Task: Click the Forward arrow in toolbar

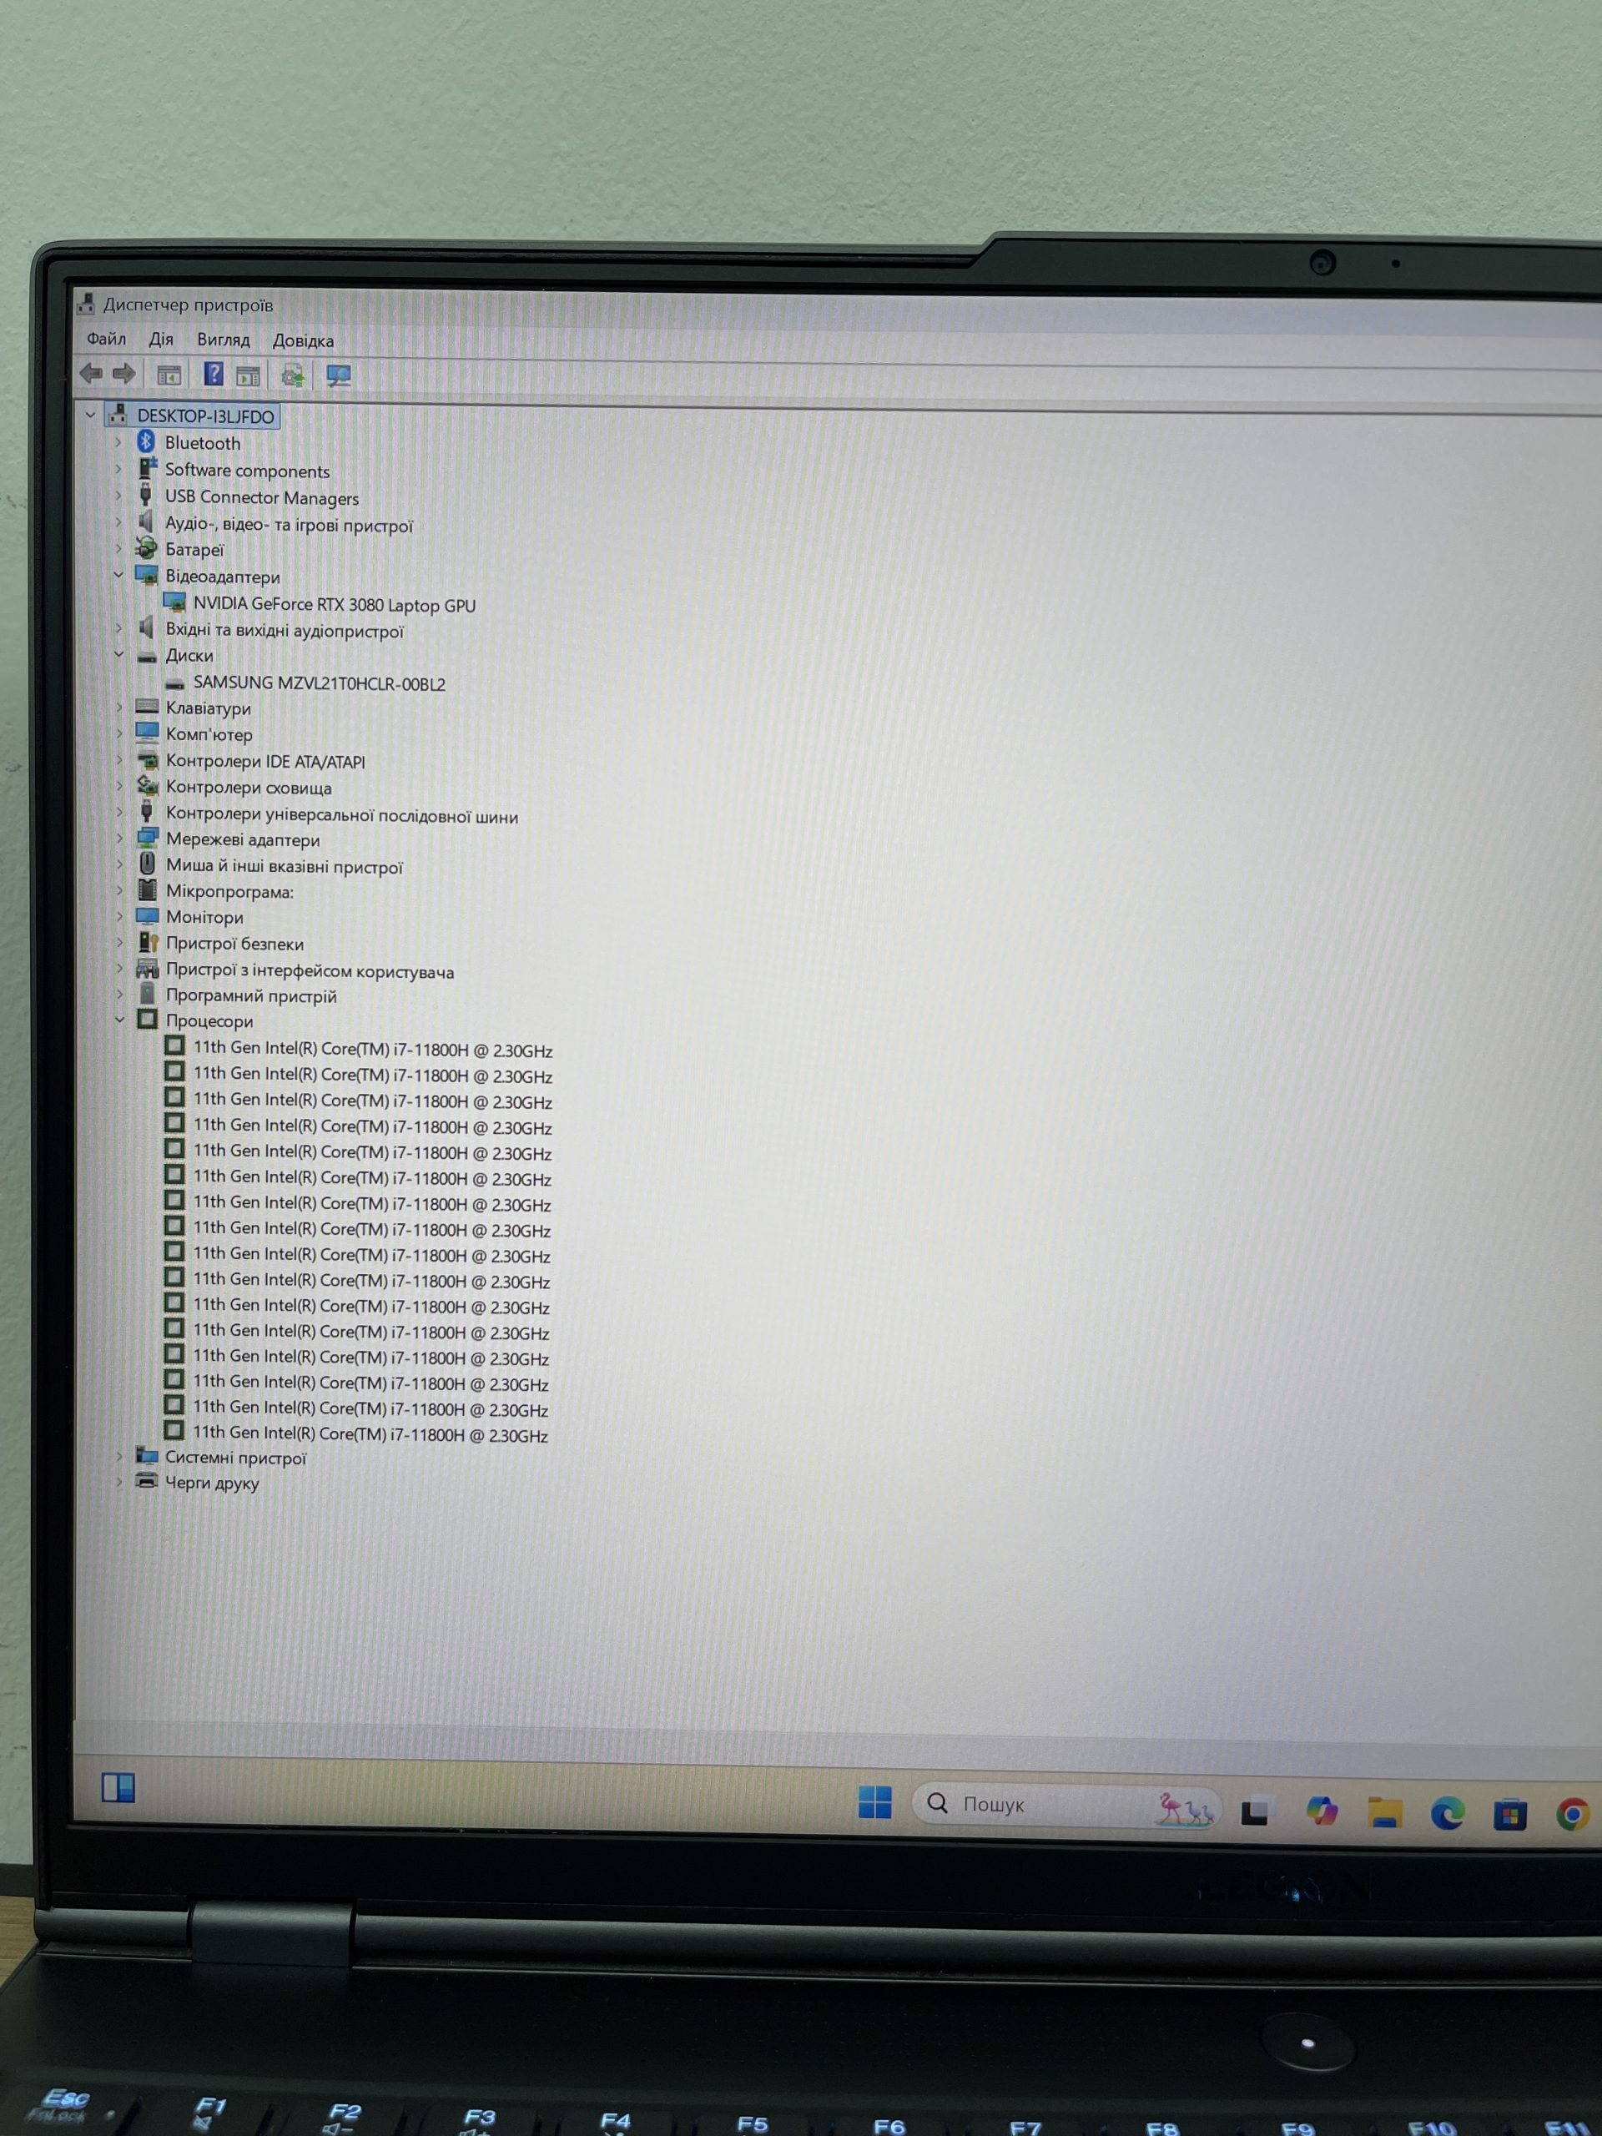Action: (x=123, y=374)
